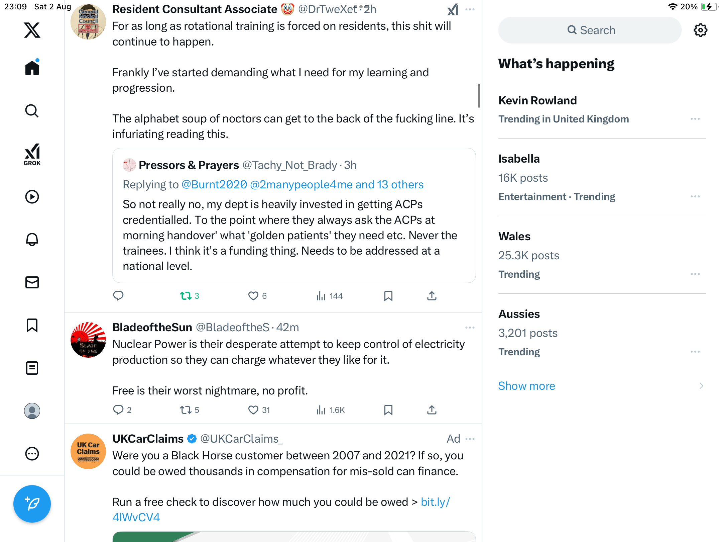Go to Home in the sidebar
This screenshot has height=542, width=722.
coord(32,68)
